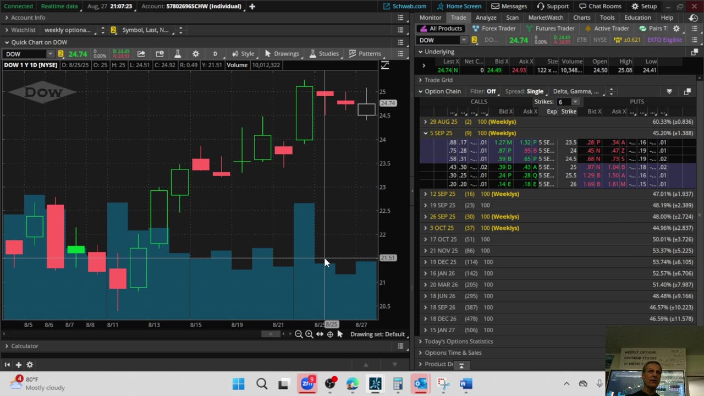Go to Home Screen
The height and width of the screenshot is (396, 704).
click(x=459, y=6)
